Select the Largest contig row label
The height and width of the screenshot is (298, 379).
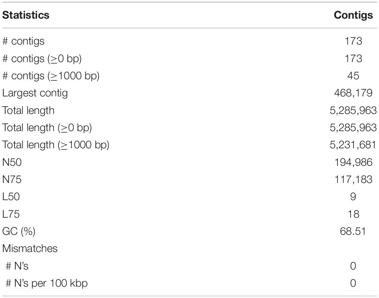click(x=35, y=93)
